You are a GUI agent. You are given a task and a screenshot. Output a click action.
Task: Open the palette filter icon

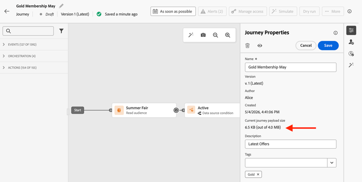[61, 31]
